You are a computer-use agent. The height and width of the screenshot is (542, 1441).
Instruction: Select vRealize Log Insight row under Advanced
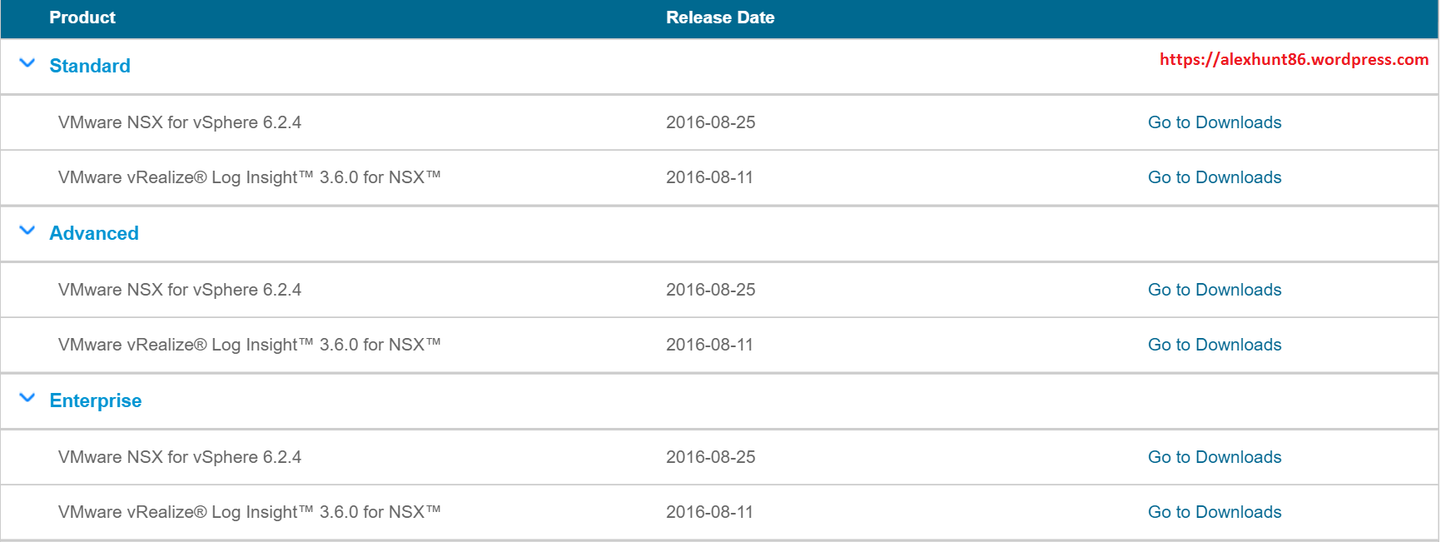click(249, 345)
